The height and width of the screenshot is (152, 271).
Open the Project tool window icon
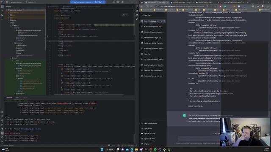[2, 7]
